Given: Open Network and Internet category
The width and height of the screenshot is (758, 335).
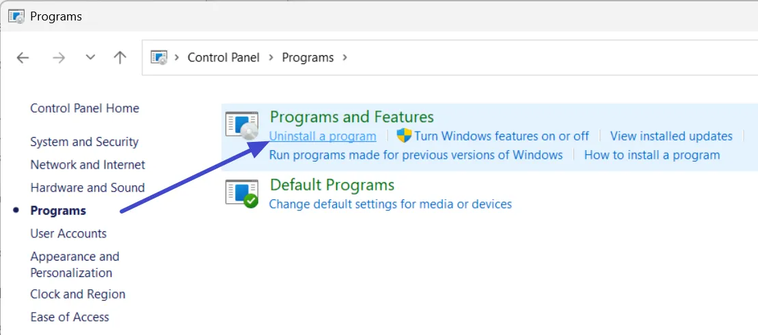Looking at the screenshot, I should point(87,164).
